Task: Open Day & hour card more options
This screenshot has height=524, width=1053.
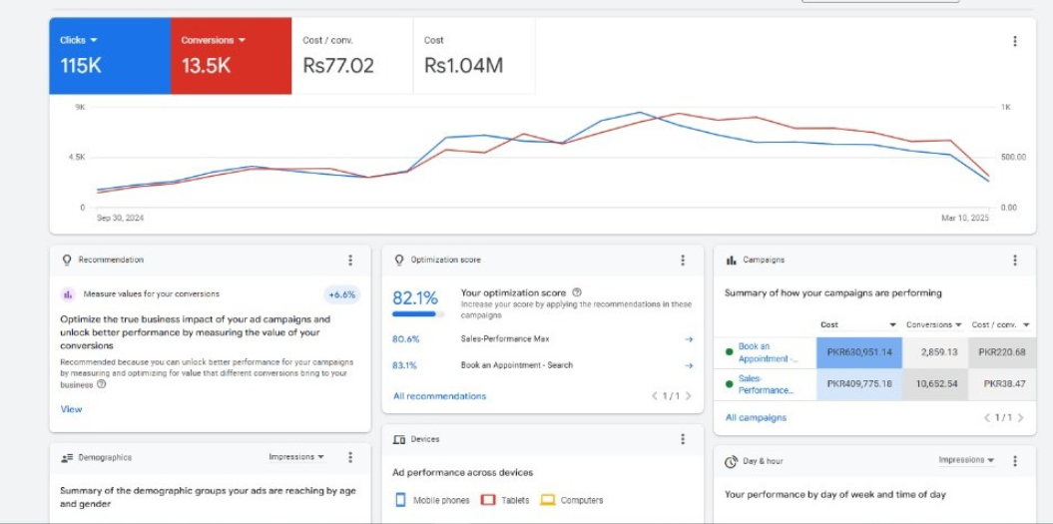Action: click(1015, 461)
